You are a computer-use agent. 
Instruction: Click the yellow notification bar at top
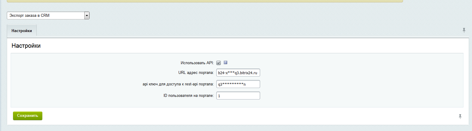coord(204,1)
